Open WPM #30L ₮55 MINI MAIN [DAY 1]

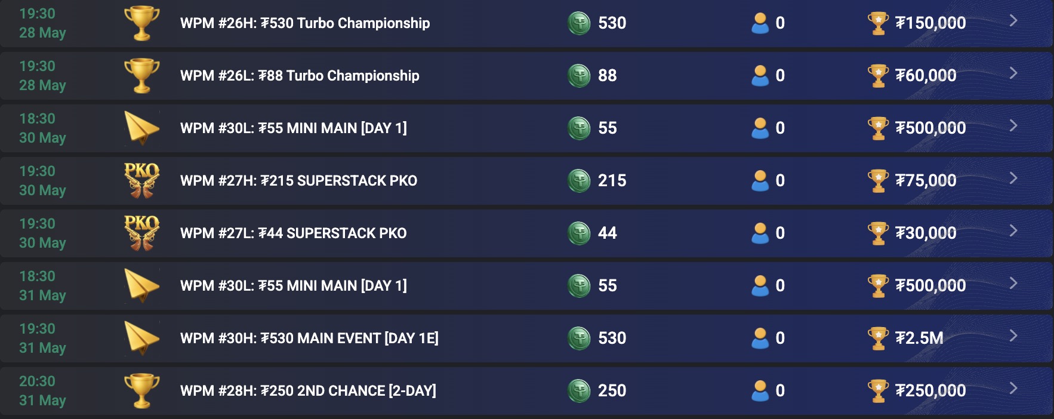pos(294,128)
